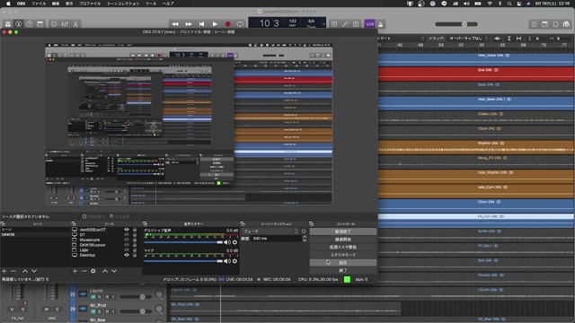The height and width of the screenshot is (323, 575).
Task: Adjust the Logic master volume slider
Action: click(456, 24)
